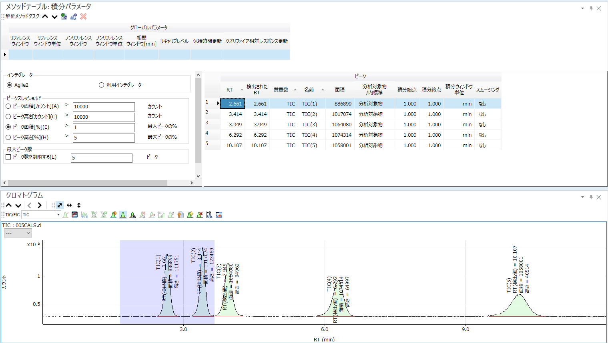
Task: Go to previous chromatogram with up chevron
Action: pos(9,205)
